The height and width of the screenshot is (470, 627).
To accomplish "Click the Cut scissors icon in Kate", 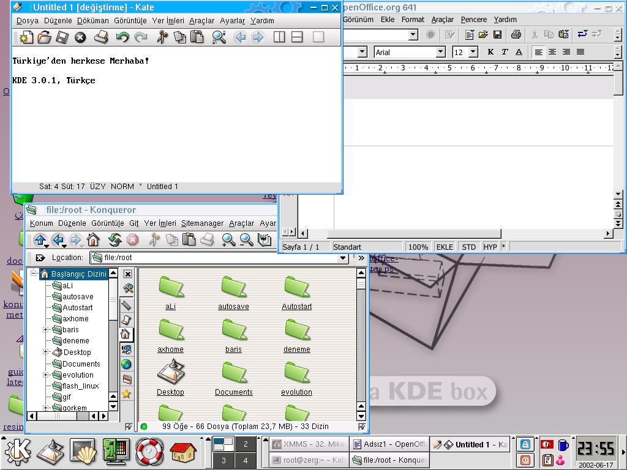I will 162,37.
